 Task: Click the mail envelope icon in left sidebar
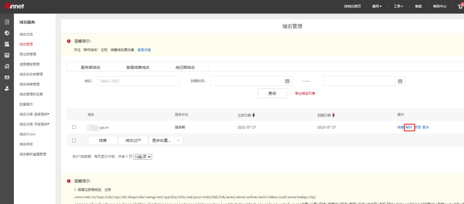click(7, 77)
